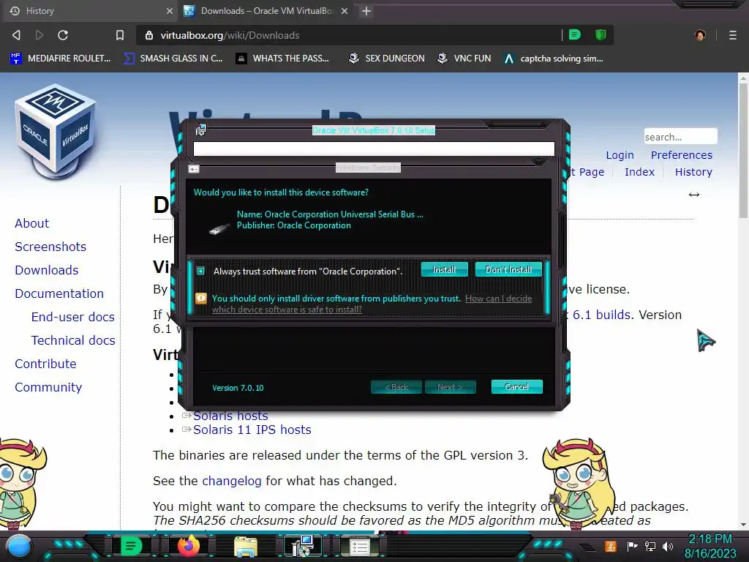This screenshot has width=749, height=562.
Task: Click the Java update tray icon
Action: tap(611, 546)
